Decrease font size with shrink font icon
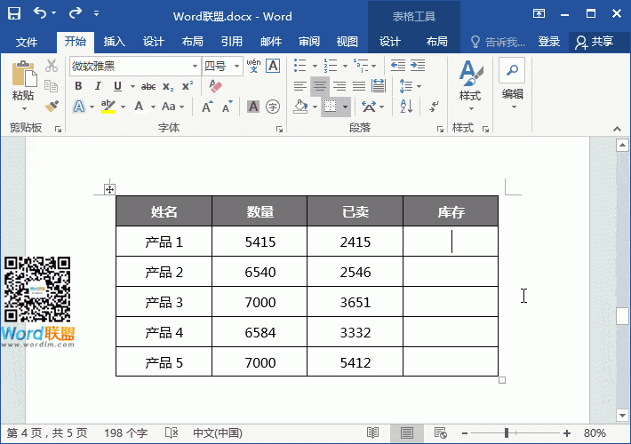Viewport: 631px width, 444px height. pyautogui.click(x=227, y=107)
